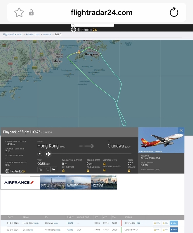Download locked CSV for the 04 Oct flight
Viewport: 193px width, 233px height.
(165, 223)
